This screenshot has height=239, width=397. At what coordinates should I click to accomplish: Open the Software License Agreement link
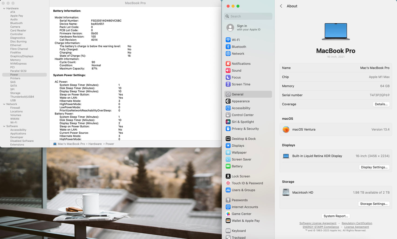318,223
